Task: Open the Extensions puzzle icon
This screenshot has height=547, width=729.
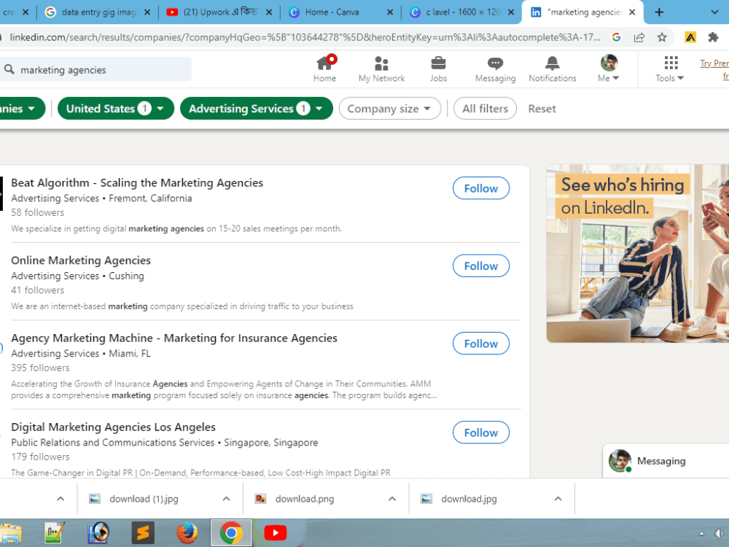Action: click(x=713, y=37)
